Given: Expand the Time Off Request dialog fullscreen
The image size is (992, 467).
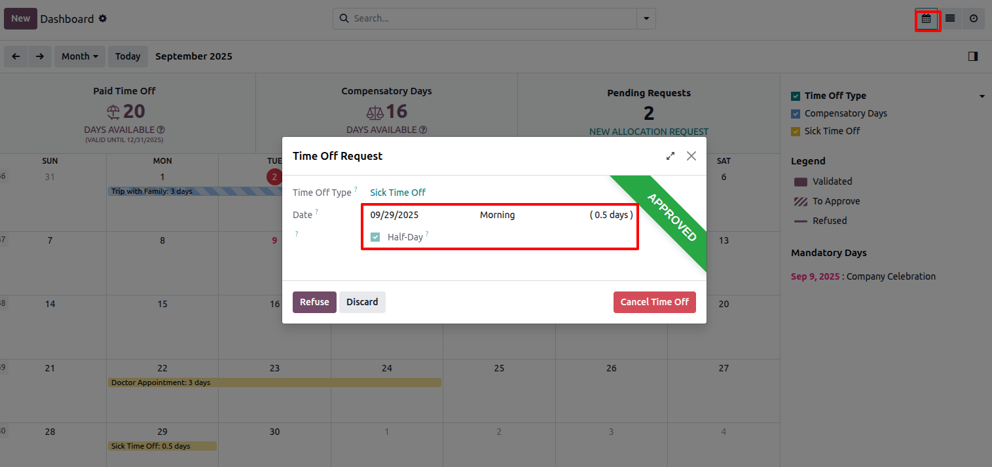Looking at the screenshot, I should point(671,156).
